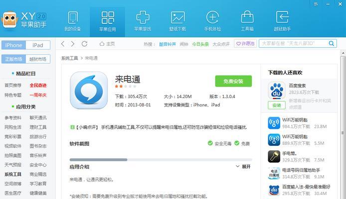Go forward with the right arrow
Viewport: 346px width, 199px height.
click(x=73, y=44)
